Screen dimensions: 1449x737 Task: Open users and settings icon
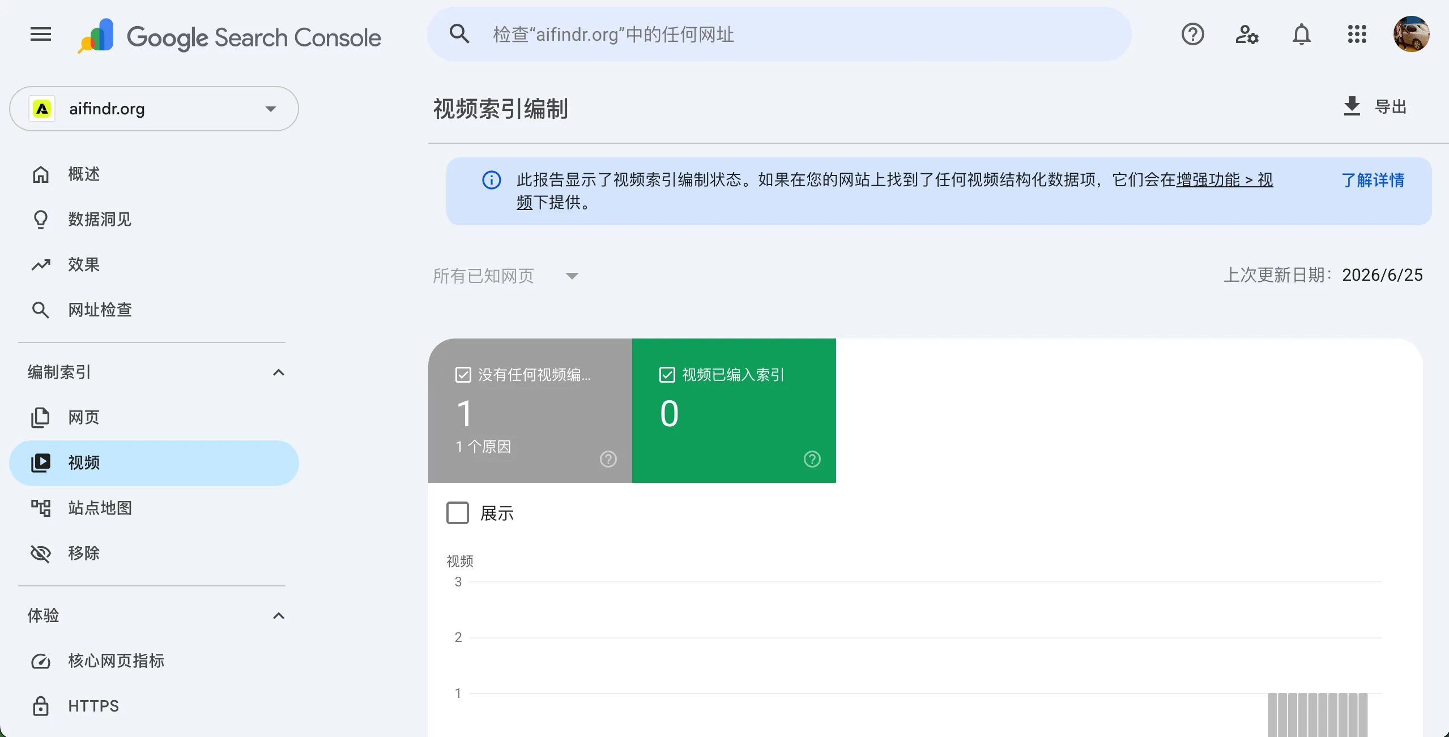click(x=1247, y=35)
